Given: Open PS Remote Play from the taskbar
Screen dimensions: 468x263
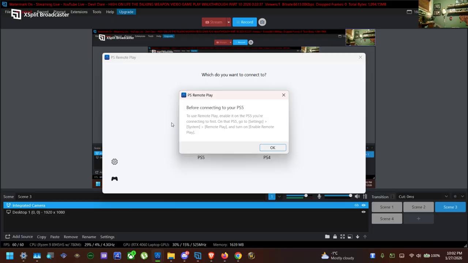Looking at the screenshot, I should 158,256.
